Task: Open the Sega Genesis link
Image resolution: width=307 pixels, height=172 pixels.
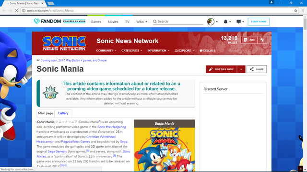Action: [x=57, y=151]
